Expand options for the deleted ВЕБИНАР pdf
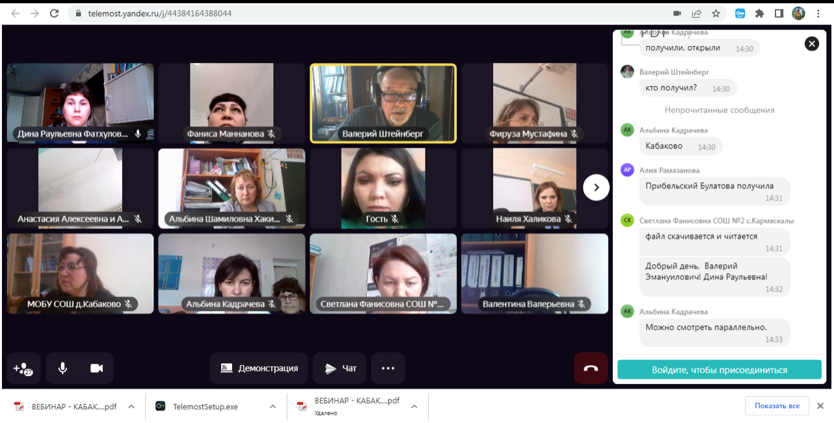 pyautogui.click(x=414, y=407)
